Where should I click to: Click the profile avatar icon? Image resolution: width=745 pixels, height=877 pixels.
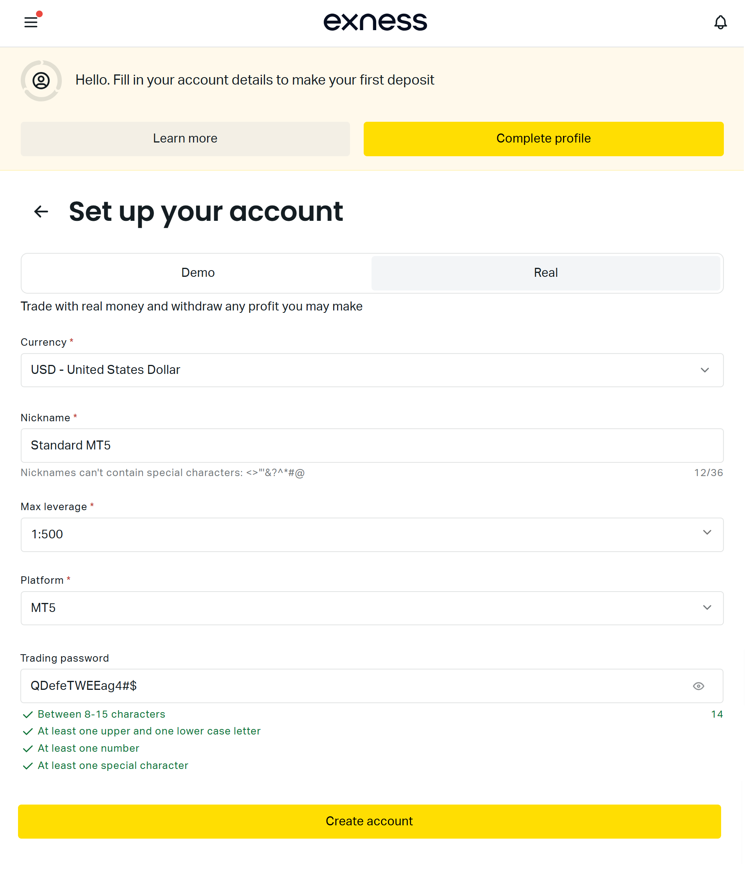(41, 81)
